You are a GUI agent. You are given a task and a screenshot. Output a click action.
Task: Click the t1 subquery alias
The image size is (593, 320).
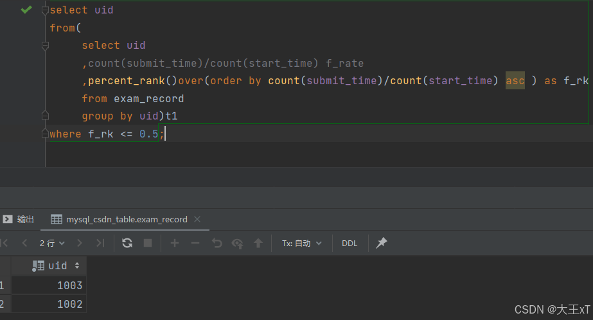tap(172, 116)
